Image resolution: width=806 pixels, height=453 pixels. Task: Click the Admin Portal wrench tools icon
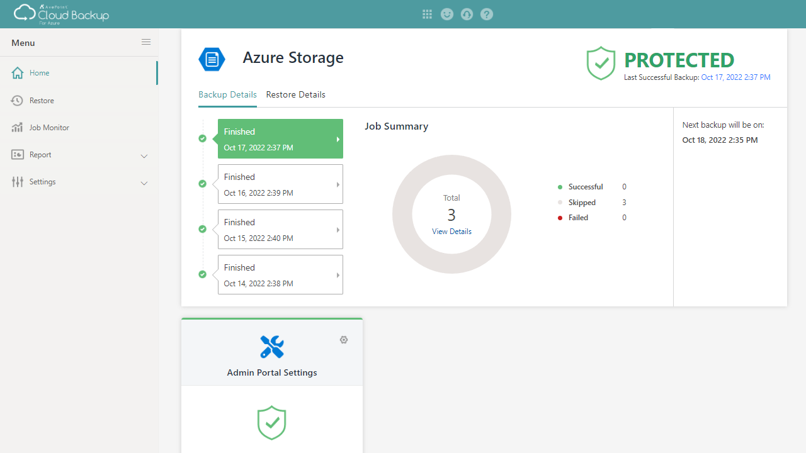(272, 347)
